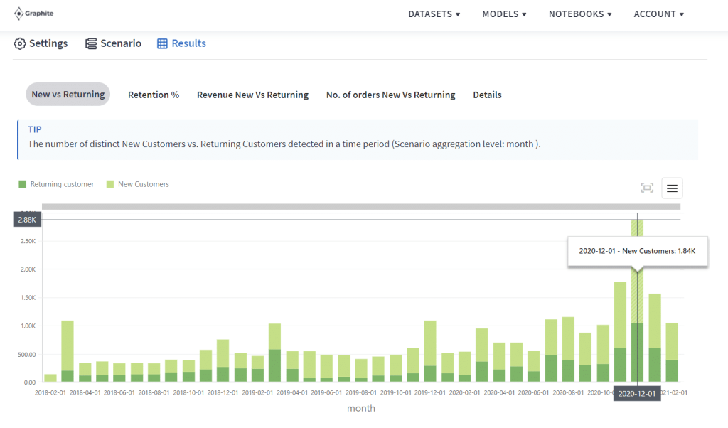Viewport: 728px width, 428px height.
Task: Click the chart reset zoom icon
Action: click(647, 188)
